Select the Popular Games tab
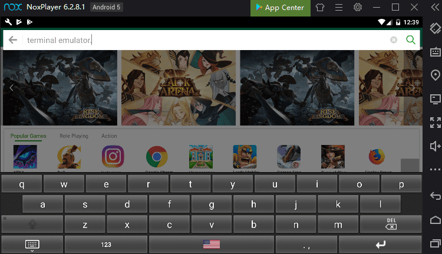 coord(28,136)
